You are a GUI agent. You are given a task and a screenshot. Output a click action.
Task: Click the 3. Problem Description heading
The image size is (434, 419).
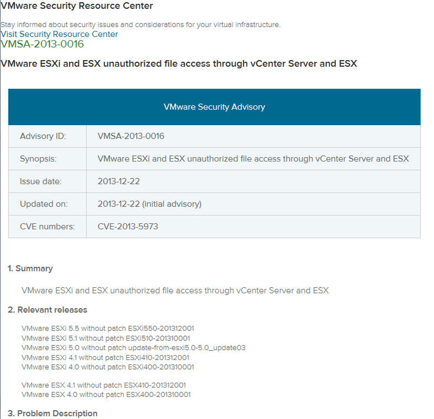point(52,414)
